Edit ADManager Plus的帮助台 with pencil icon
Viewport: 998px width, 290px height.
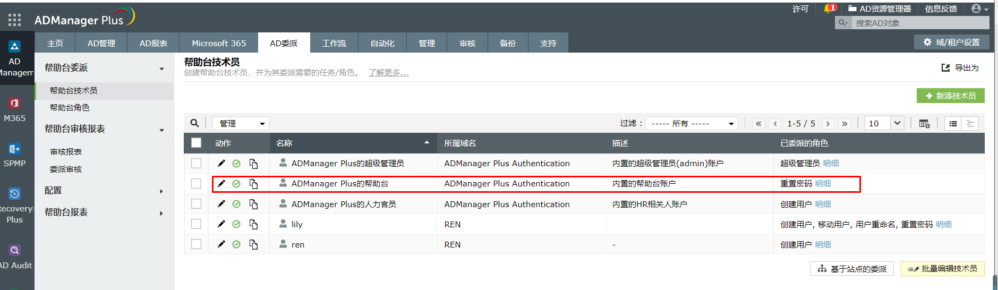[x=221, y=183]
